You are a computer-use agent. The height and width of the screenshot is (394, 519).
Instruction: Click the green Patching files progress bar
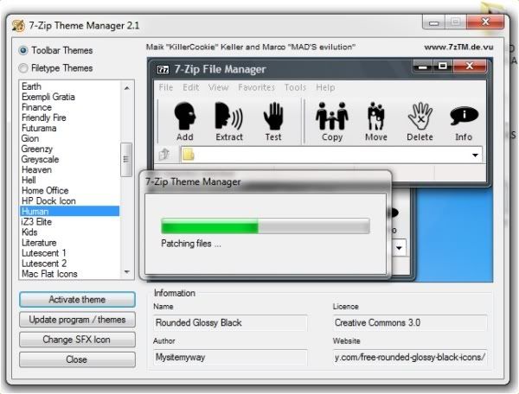(x=266, y=226)
